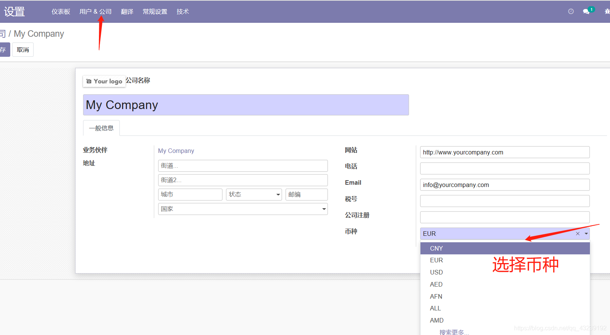Clear the EUR currency selection

coord(578,234)
